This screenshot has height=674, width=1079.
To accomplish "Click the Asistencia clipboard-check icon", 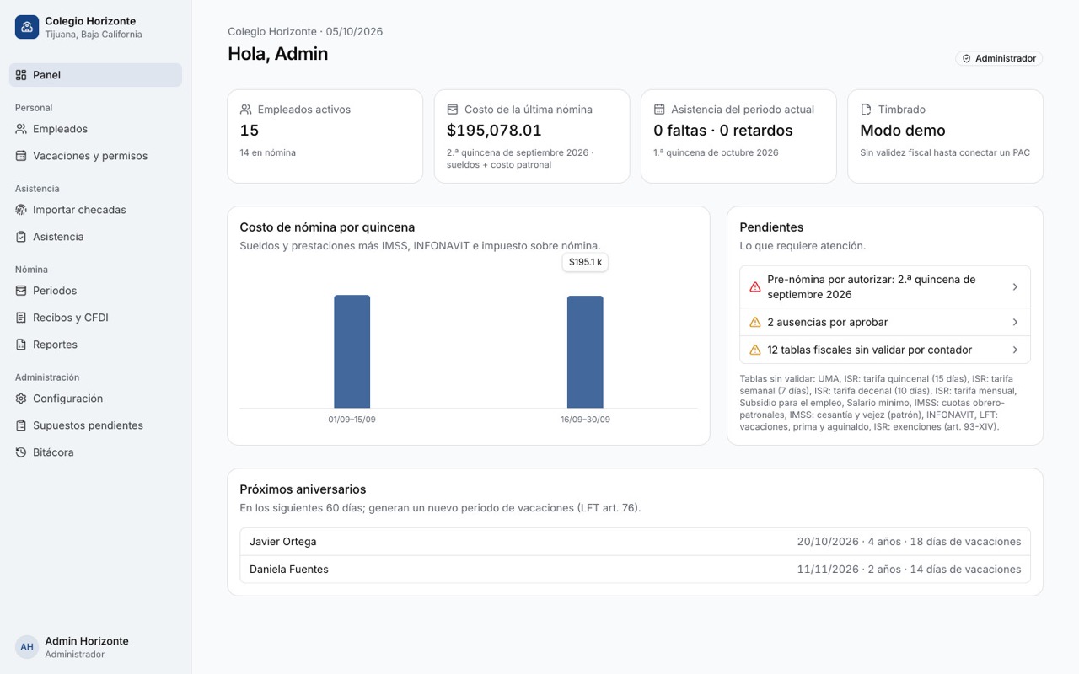I will coord(21,237).
